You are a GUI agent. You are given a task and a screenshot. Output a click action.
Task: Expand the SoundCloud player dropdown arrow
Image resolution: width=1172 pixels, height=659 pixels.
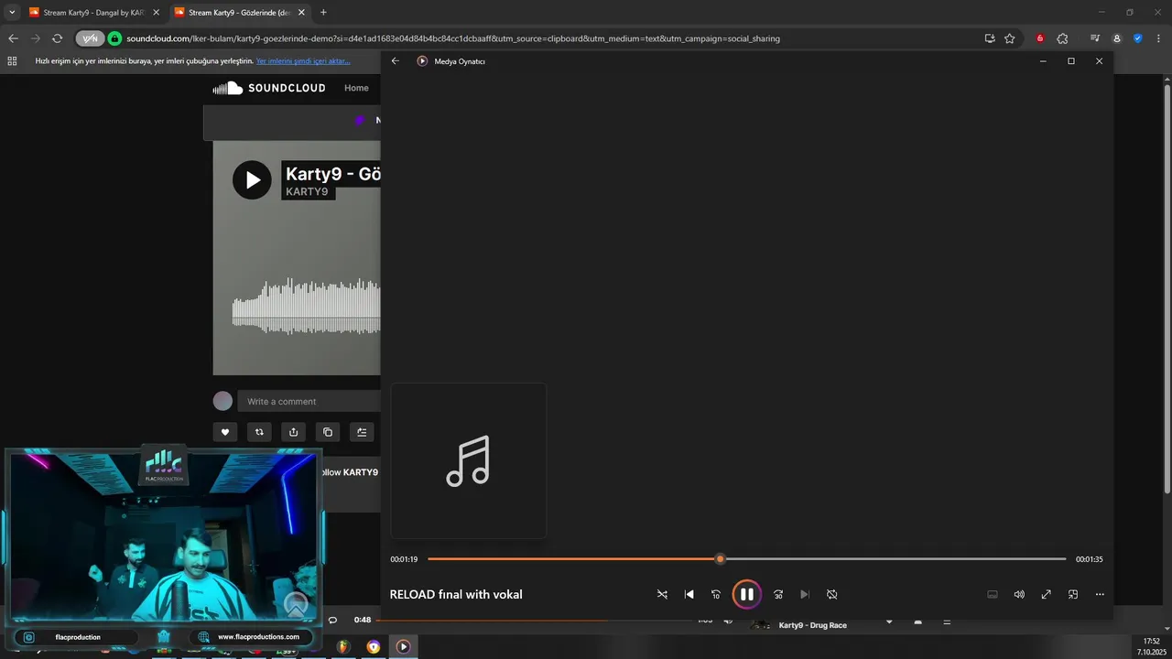[888, 622]
